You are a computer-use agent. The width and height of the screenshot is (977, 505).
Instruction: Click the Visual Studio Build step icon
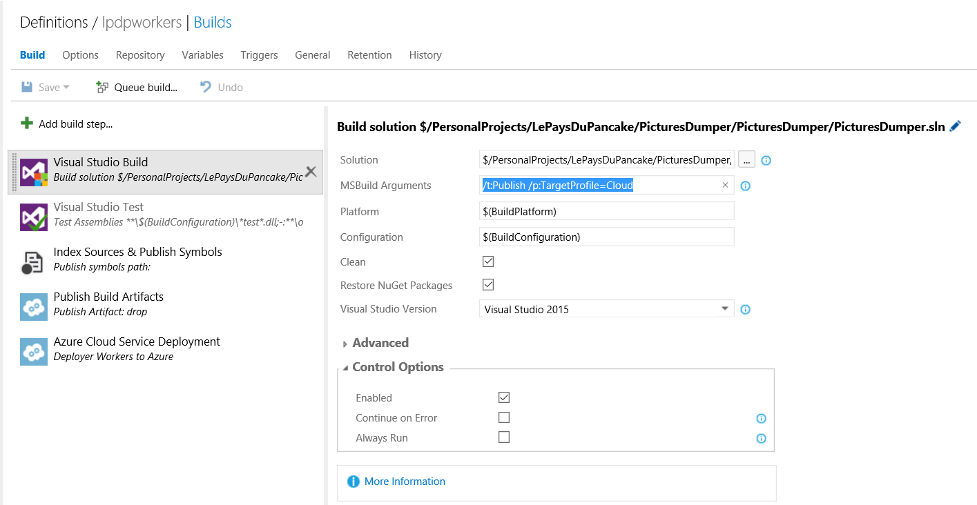(x=34, y=172)
